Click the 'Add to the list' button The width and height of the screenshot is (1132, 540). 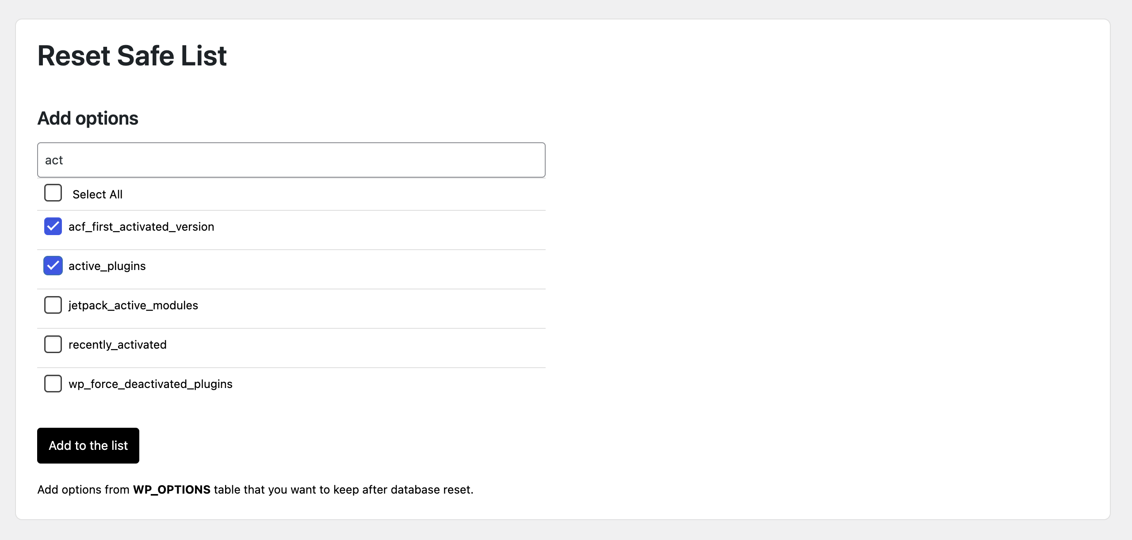pos(88,445)
